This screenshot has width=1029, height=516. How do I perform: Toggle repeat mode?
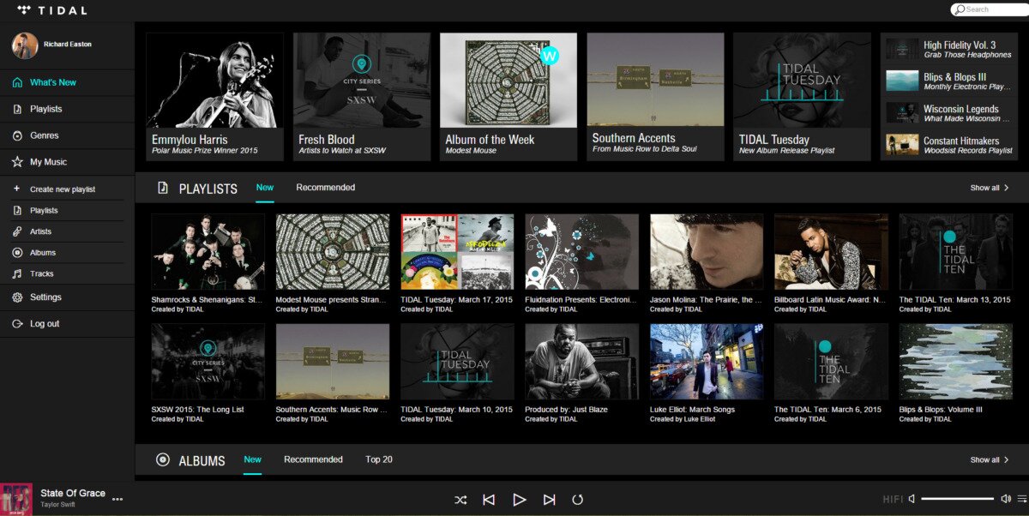point(577,500)
